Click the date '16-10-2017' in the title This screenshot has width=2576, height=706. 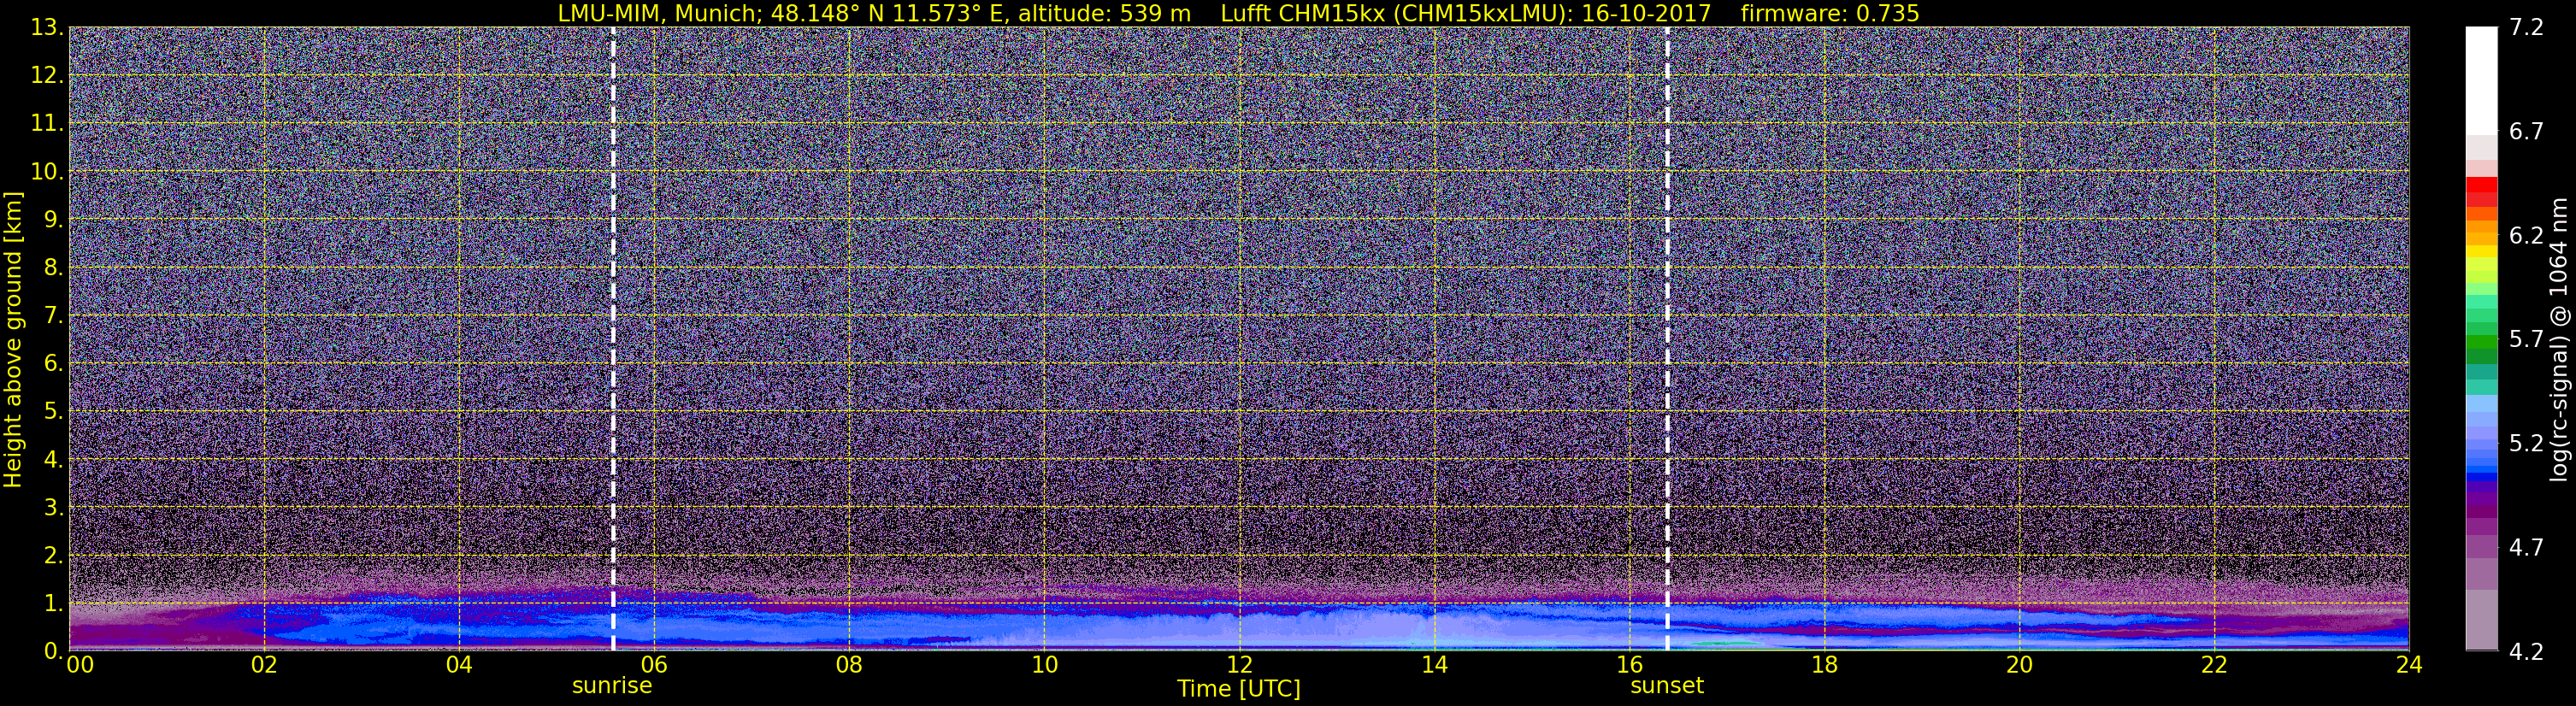1647,13
